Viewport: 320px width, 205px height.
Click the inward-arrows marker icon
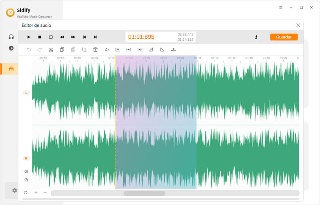129,50
